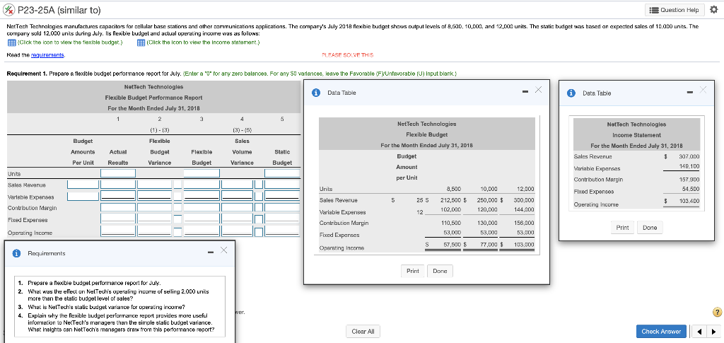Viewport: 724px width, 343px height.
Task: Click Operating Income 103,400 in income statement
Action: pos(690,201)
